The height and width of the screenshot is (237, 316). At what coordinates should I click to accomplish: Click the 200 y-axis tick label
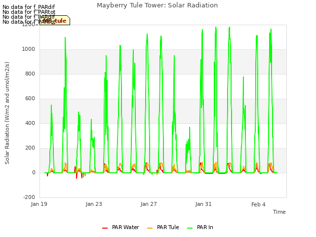click(x=30, y=148)
